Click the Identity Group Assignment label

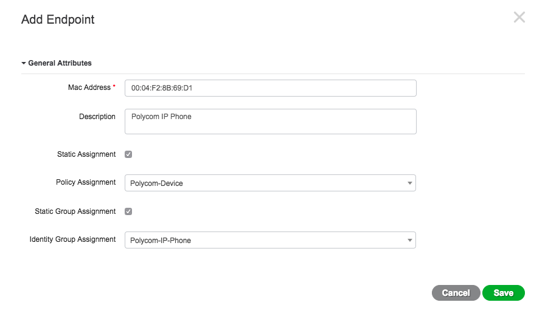coord(72,239)
